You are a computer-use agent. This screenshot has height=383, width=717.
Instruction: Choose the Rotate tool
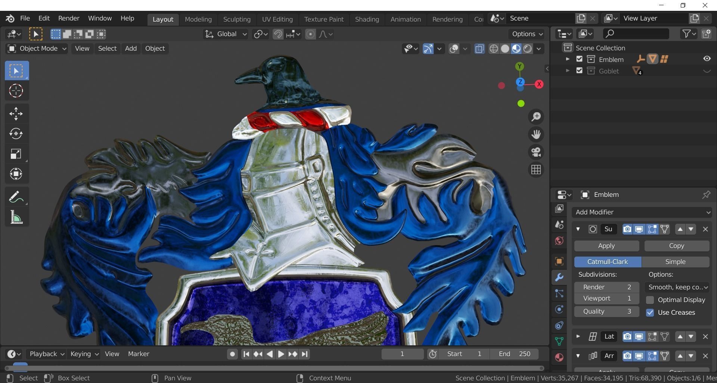[16, 134]
